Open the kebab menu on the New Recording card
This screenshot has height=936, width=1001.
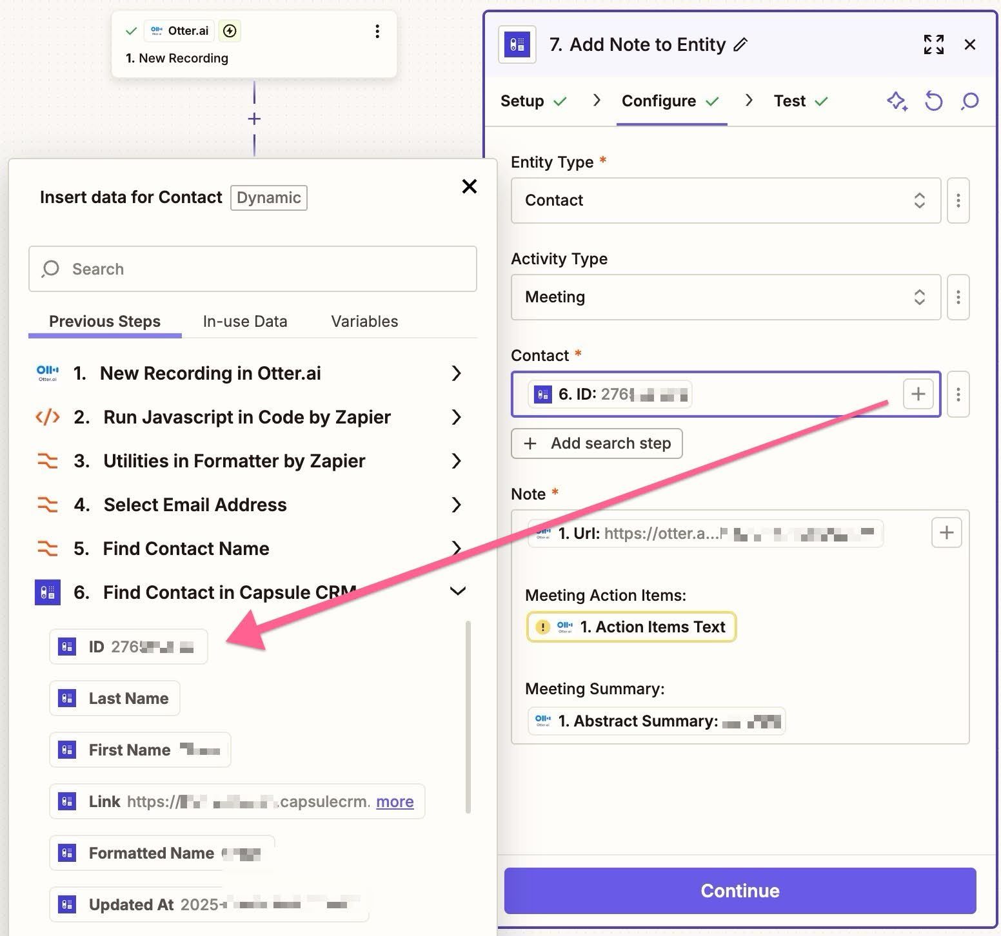click(377, 31)
